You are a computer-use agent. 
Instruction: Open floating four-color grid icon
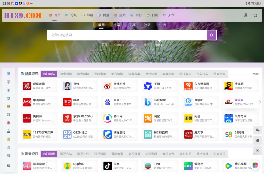pos(255,165)
